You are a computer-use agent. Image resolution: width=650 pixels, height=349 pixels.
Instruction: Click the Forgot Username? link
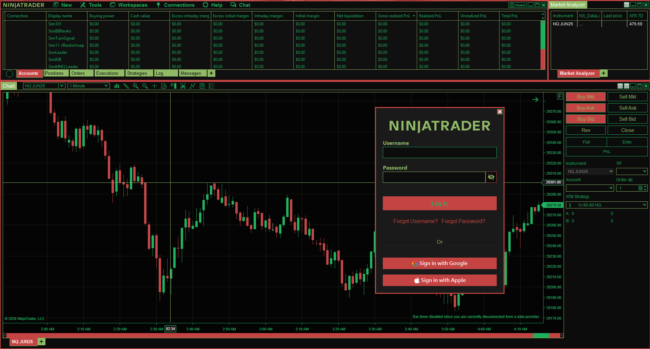click(x=415, y=221)
